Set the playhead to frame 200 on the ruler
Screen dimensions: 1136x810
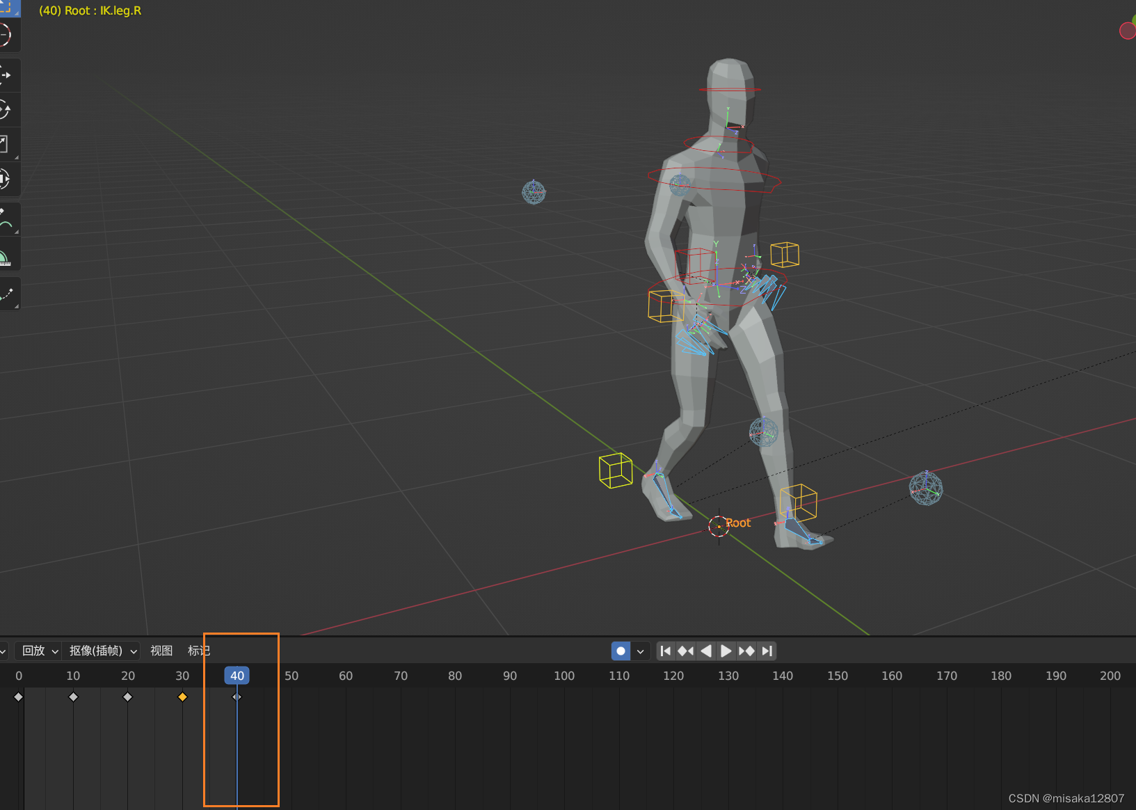(x=1110, y=676)
